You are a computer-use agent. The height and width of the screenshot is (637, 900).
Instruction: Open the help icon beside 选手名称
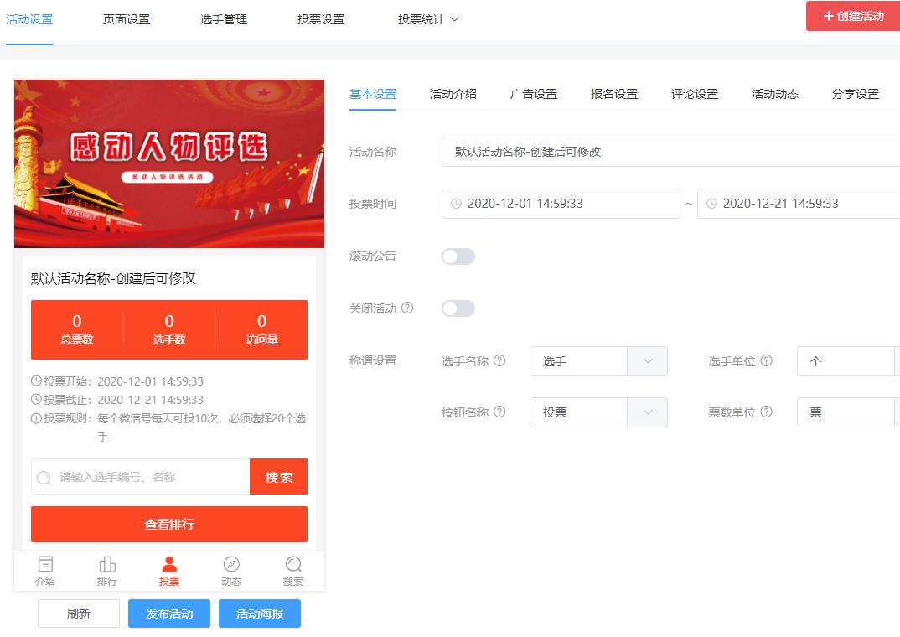499,360
